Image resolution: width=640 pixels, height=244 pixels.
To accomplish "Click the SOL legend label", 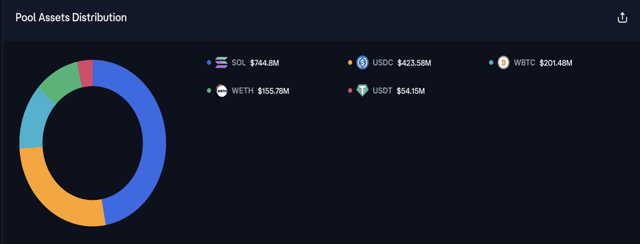I will pos(239,63).
